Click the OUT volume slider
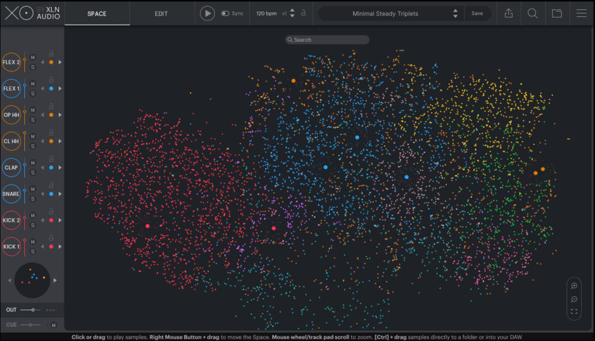 click(x=33, y=310)
